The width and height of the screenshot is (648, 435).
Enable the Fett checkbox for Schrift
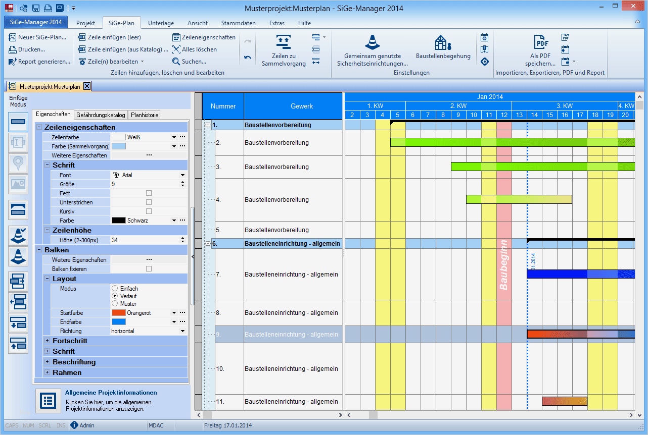pos(148,193)
